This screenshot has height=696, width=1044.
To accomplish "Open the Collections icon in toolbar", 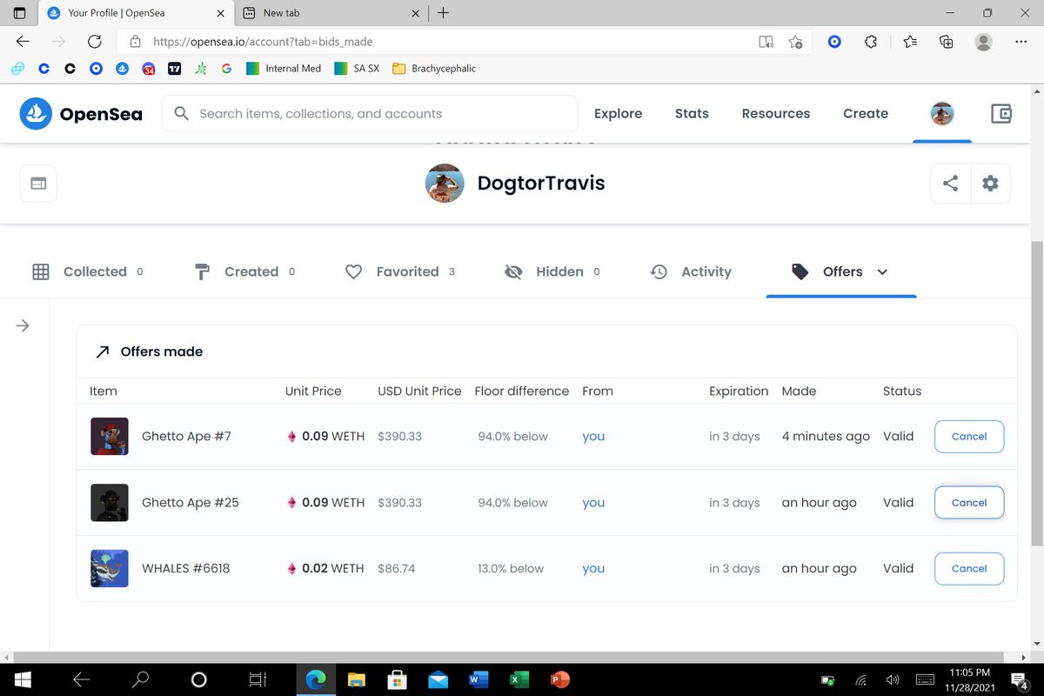I will tap(947, 41).
